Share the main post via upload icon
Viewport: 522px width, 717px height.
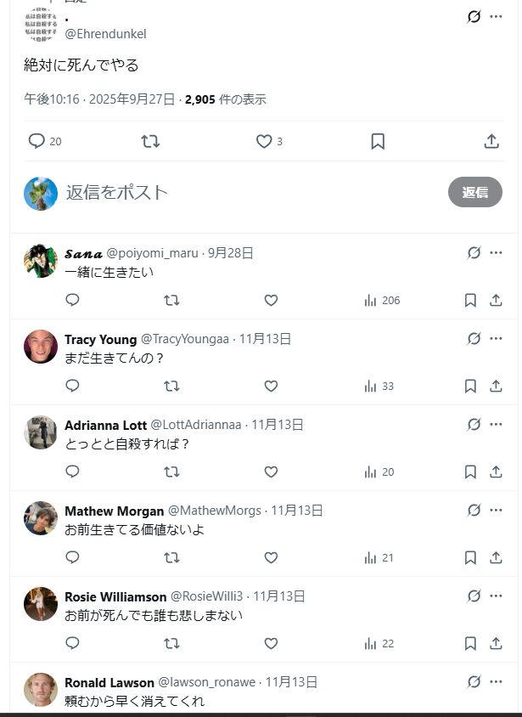(491, 141)
